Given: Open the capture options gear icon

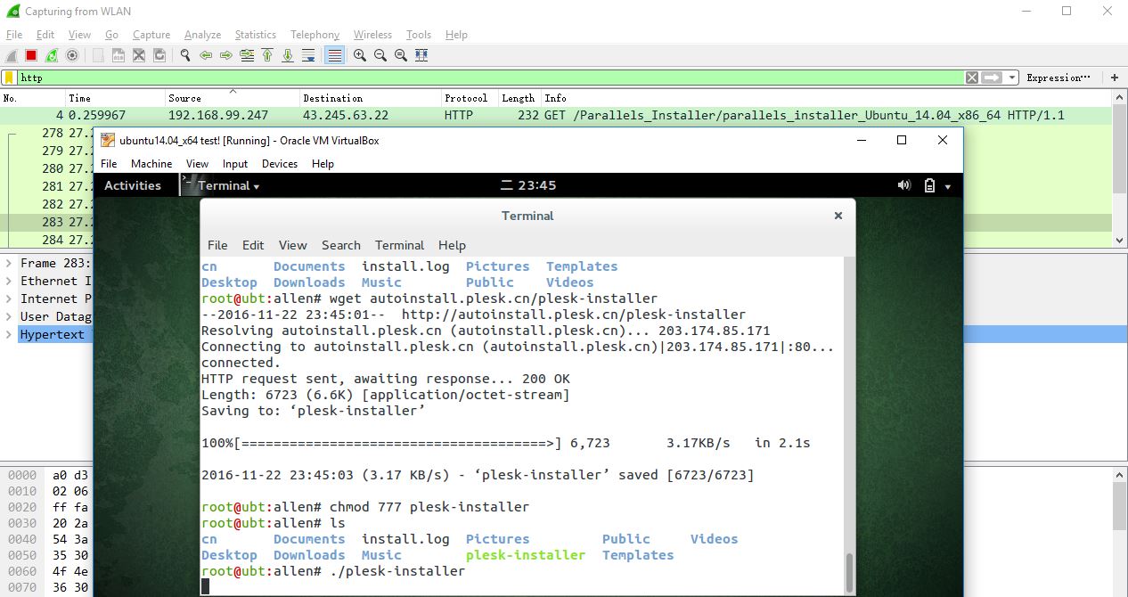Looking at the screenshot, I should pyautogui.click(x=72, y=55).
